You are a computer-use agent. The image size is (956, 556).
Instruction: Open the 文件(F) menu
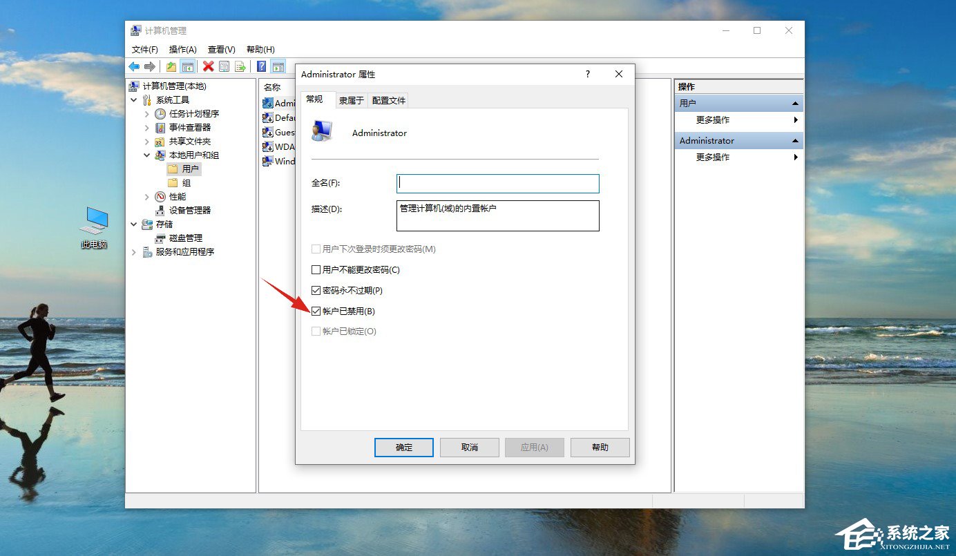(145, 50)
